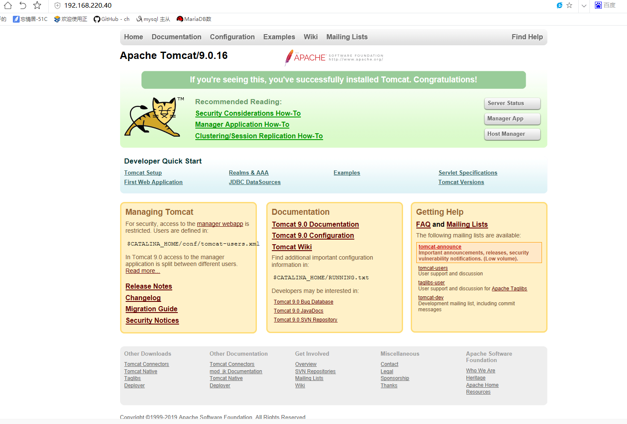Open Examples in the top navigation bar
The width and height of the screenshot is (627, 424).
279,37
